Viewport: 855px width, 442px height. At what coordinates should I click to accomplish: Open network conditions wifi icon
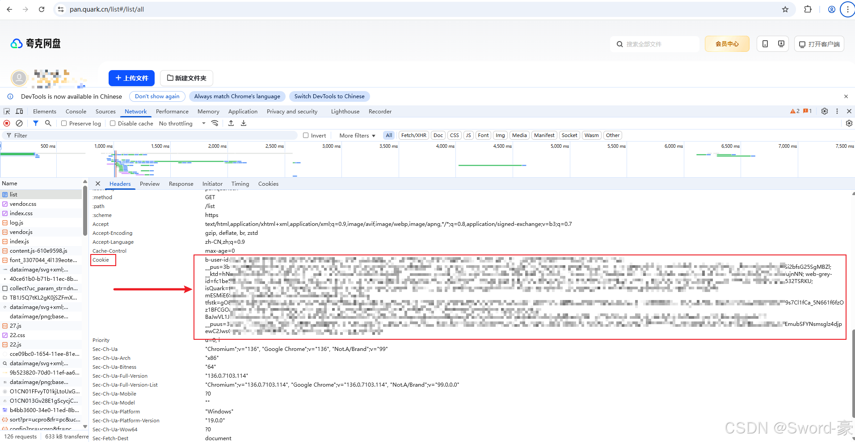pos(215,123)
